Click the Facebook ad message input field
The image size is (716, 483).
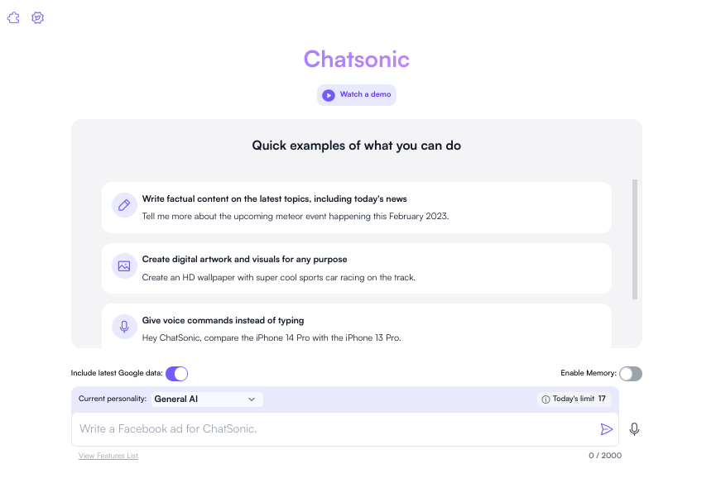(331, 428)
